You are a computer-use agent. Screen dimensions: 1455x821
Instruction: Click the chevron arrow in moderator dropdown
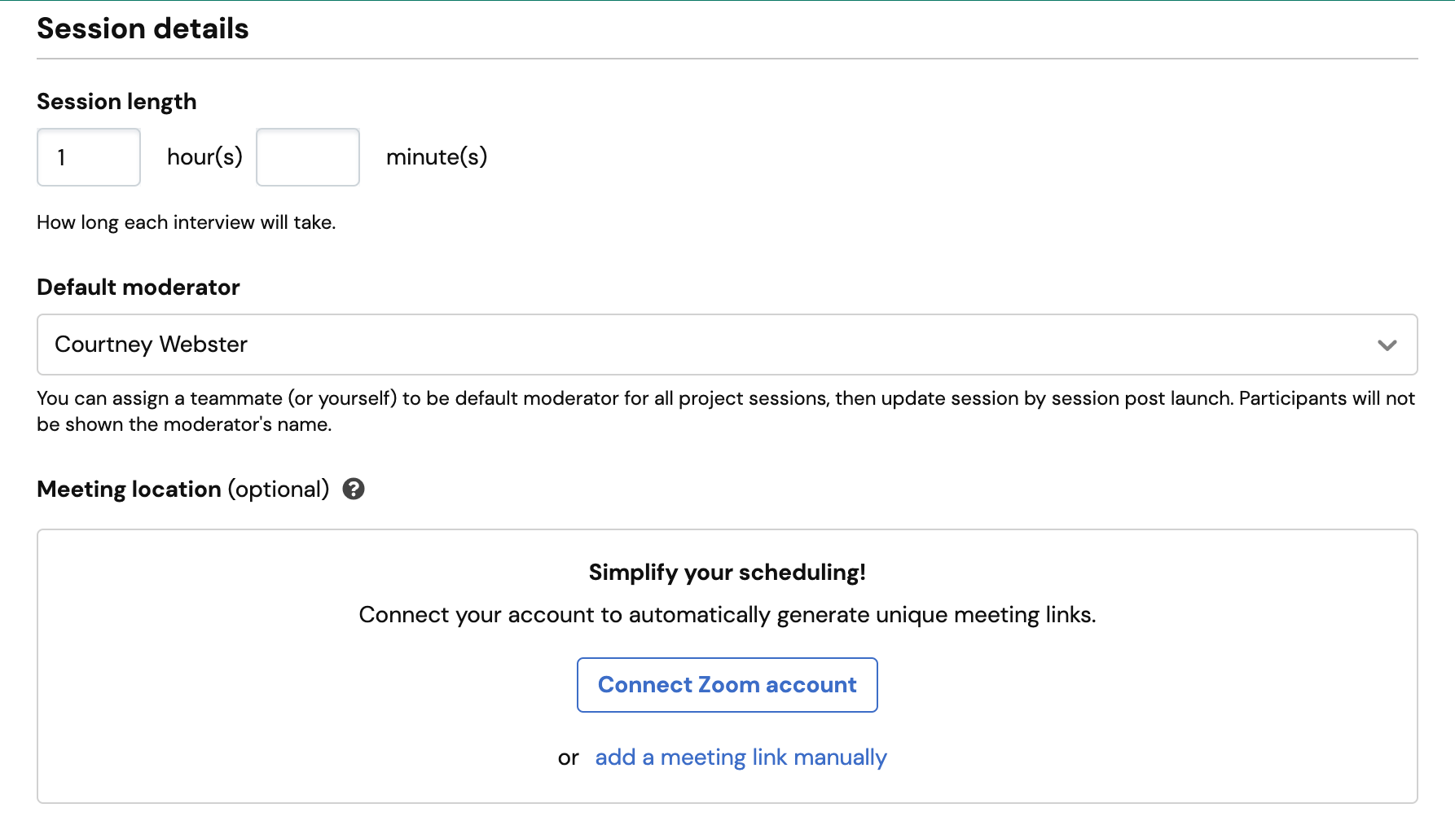coord(1387,345)
